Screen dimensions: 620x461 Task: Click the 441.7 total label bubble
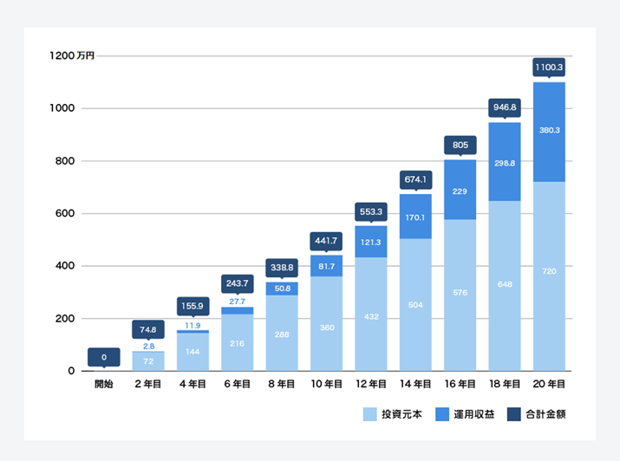coord(326,241)
